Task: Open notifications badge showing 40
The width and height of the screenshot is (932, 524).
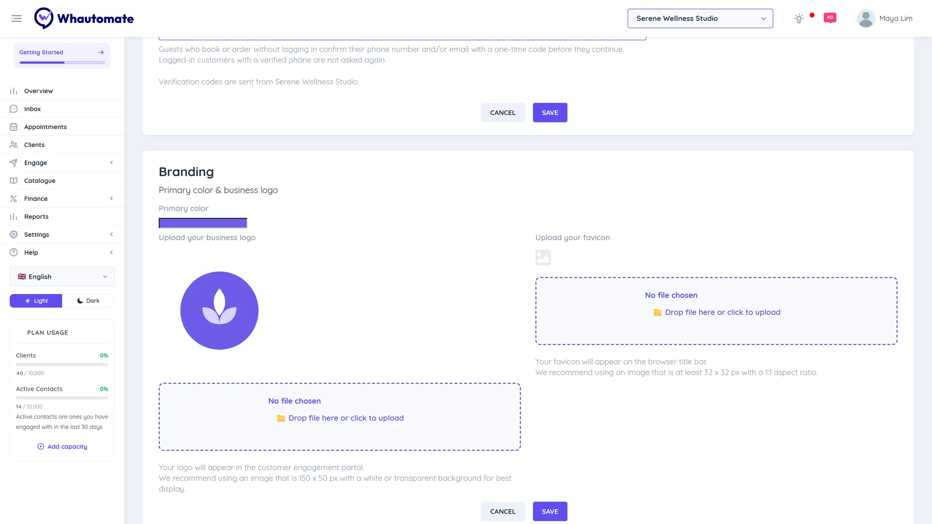Action: pyautogui.click(x=830, y=17)
